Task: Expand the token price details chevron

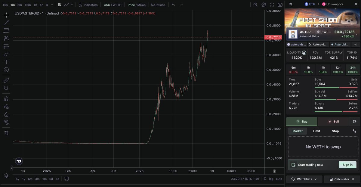Action: click(x=356, y=34)
